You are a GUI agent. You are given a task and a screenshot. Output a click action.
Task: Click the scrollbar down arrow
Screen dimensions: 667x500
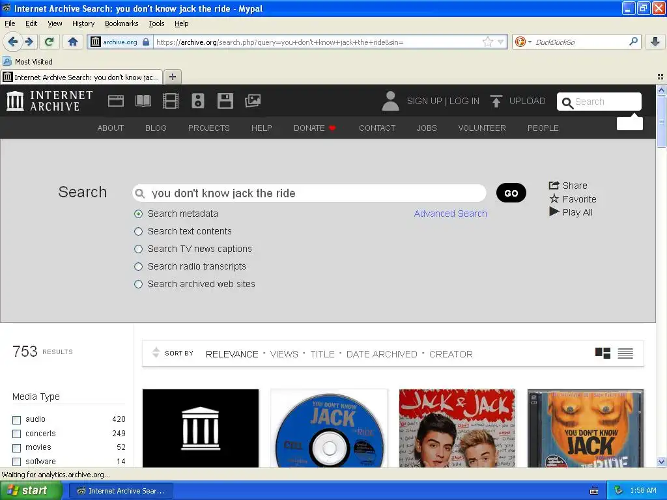point(661,462)
